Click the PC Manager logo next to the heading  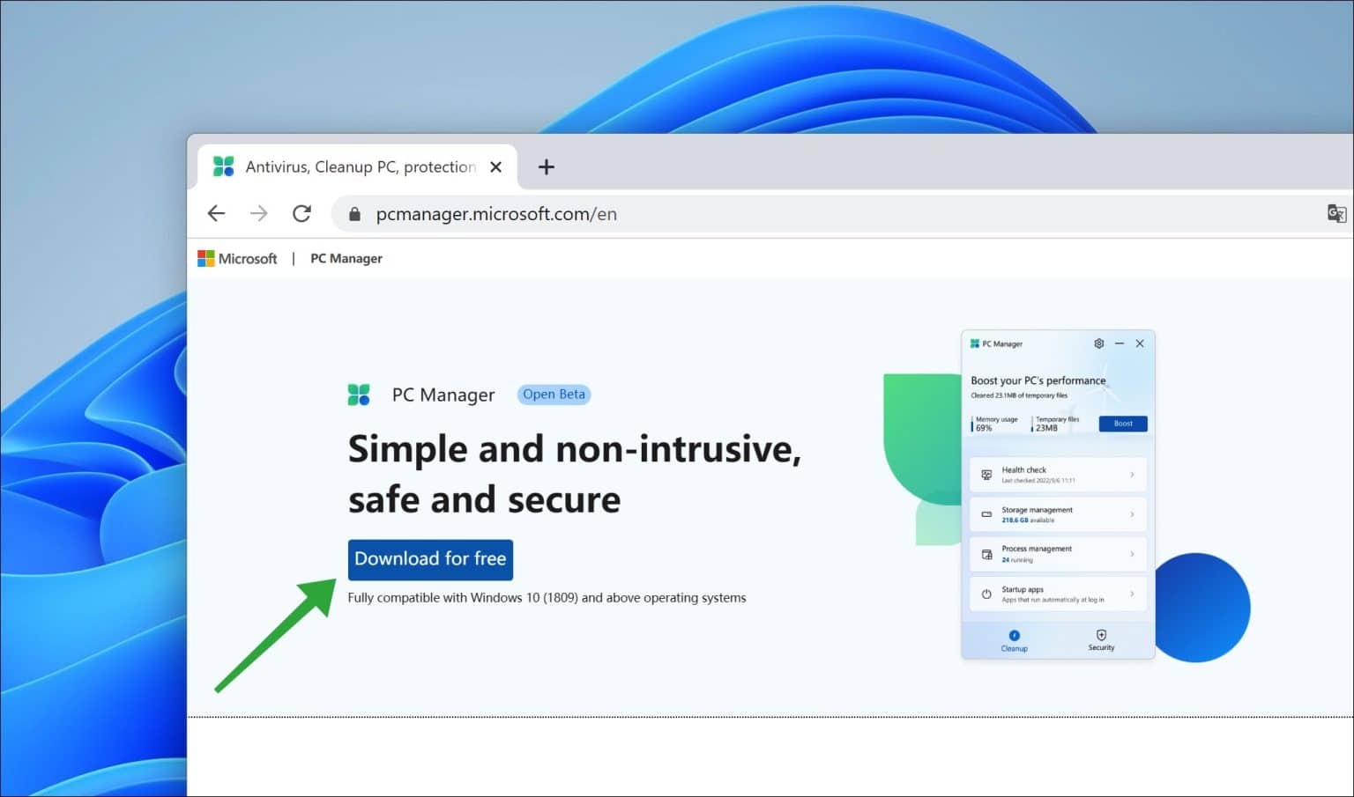click(359, 395)
